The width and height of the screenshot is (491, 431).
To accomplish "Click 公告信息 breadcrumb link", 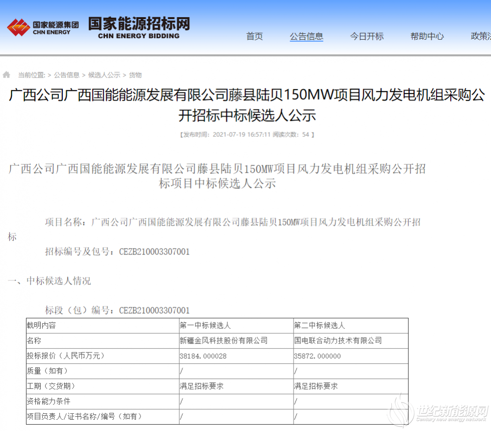I will tap(67, 75).
